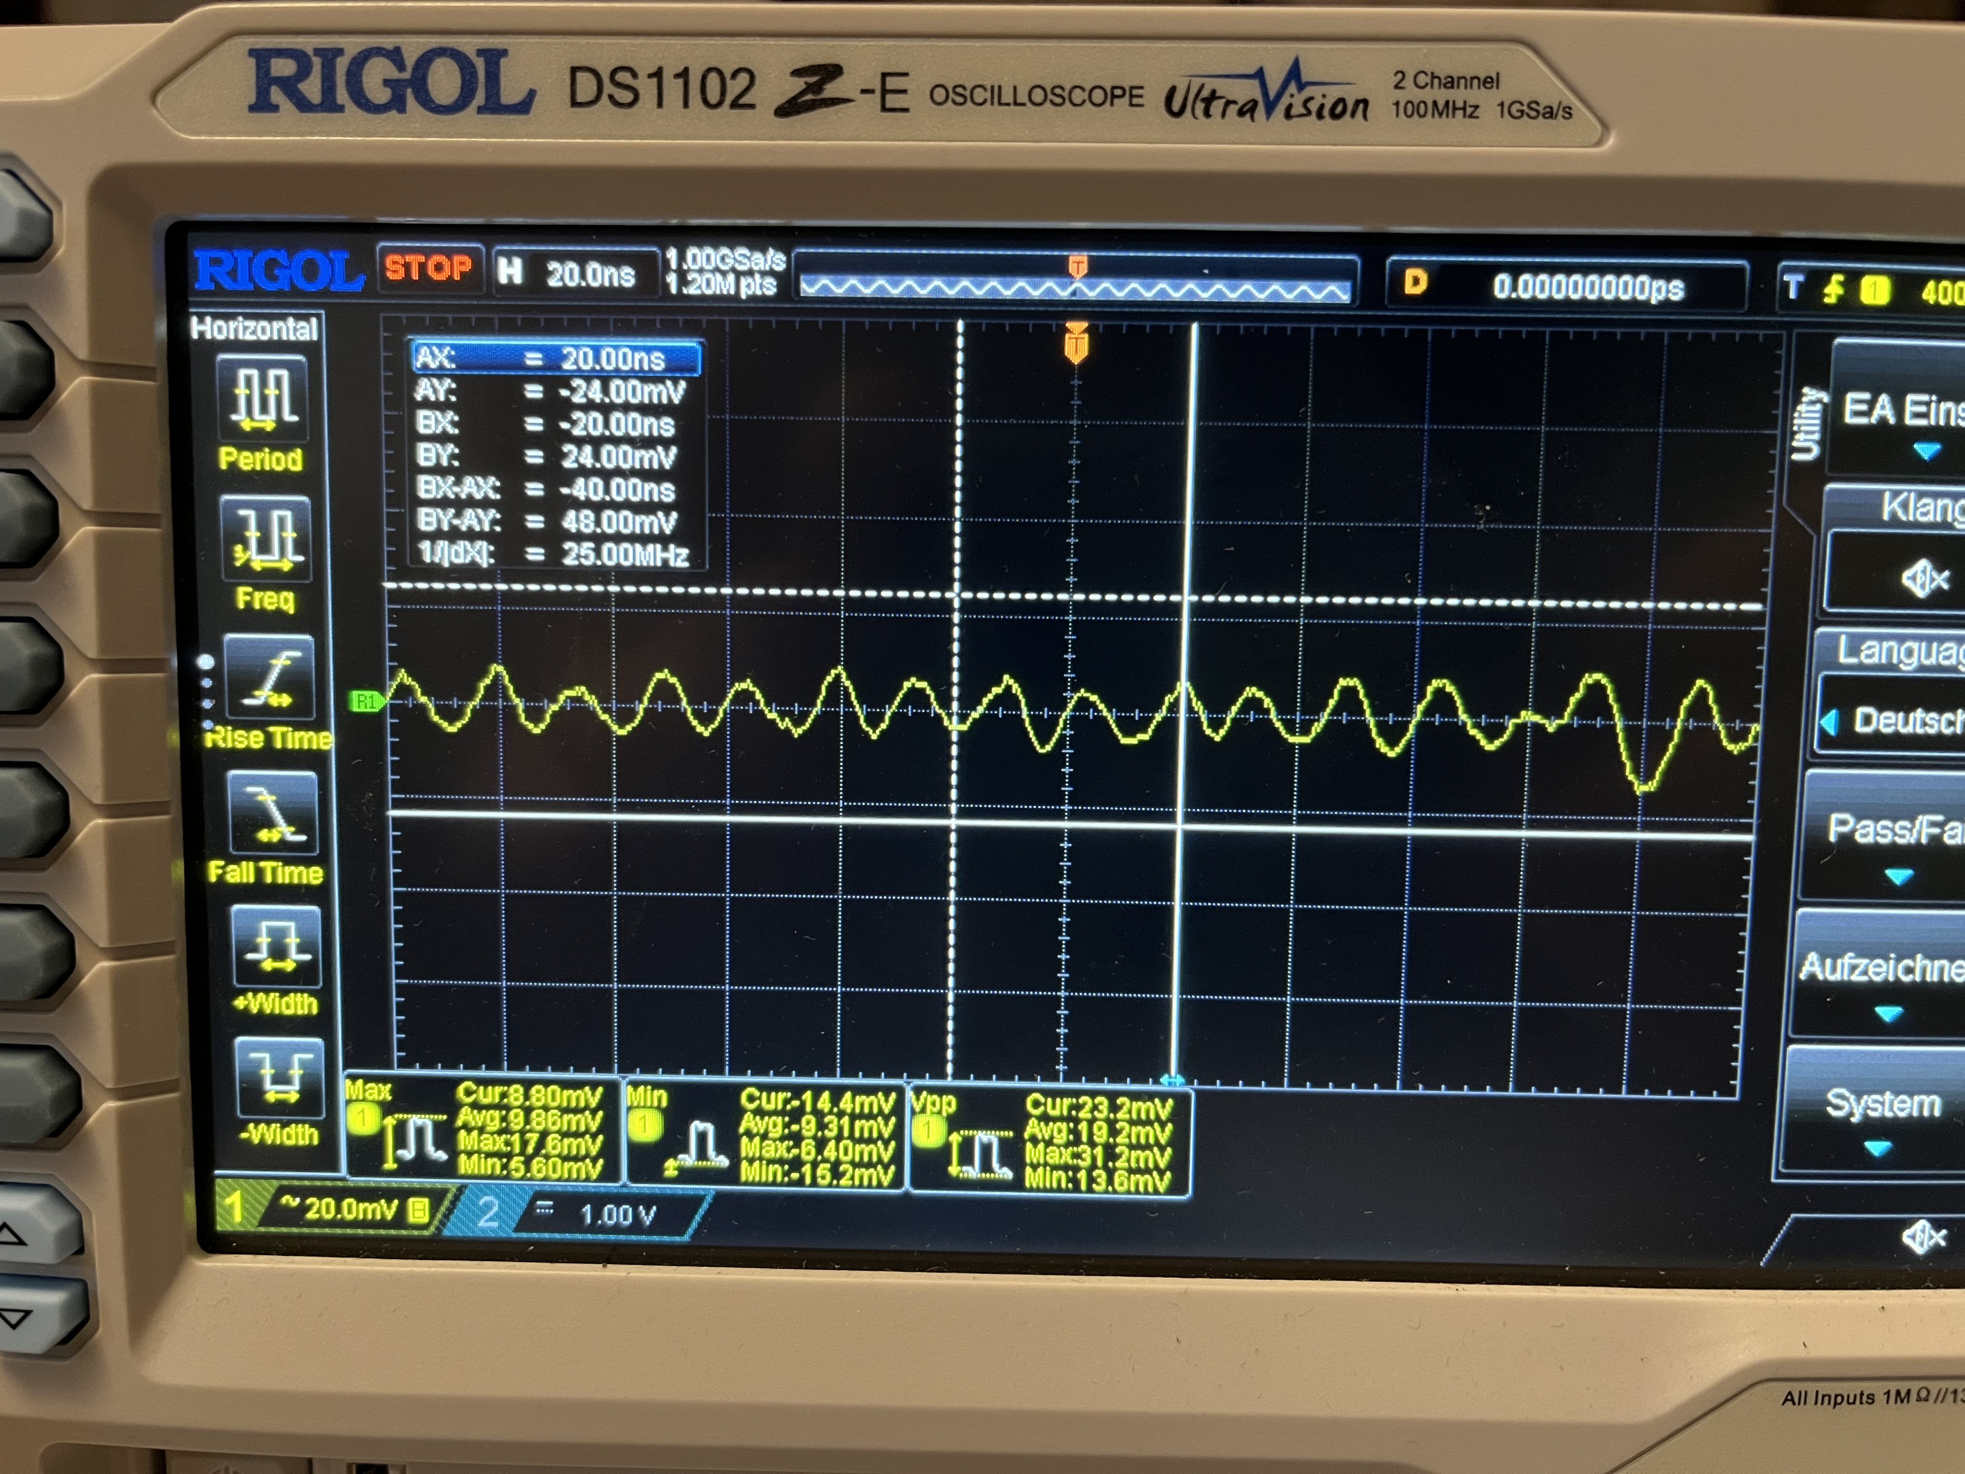Select the AX cursor value row

[556, 358]
